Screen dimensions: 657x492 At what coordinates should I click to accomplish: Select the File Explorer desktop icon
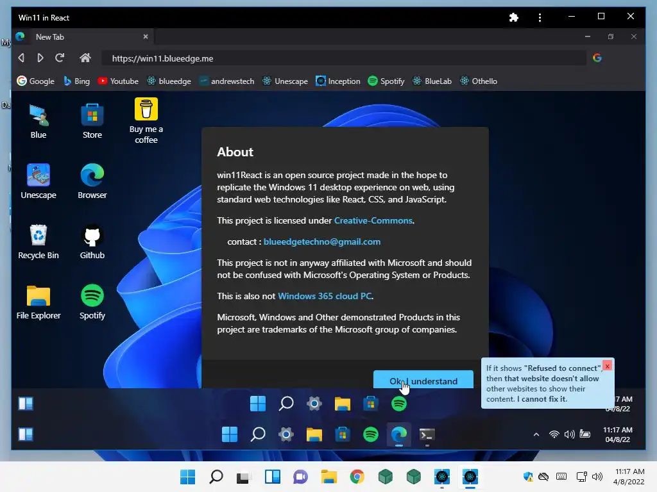pyautogui.click(x=38, y=302)
